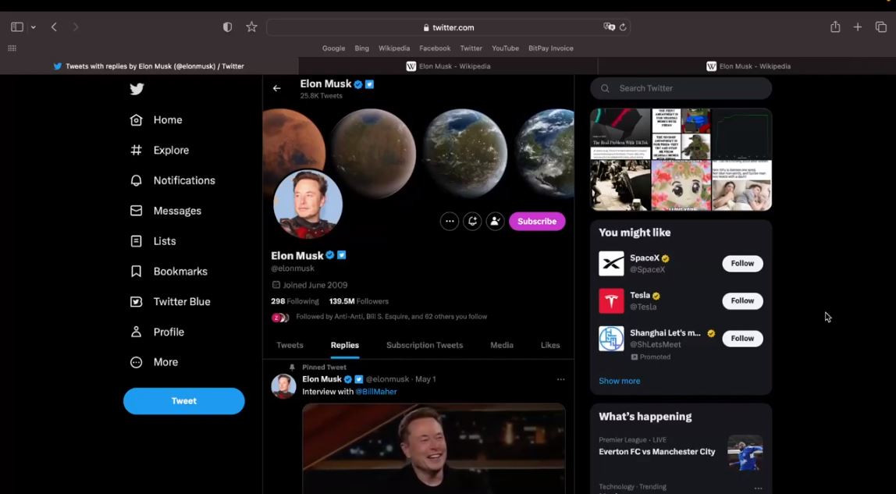Open the Google favorites link

334,48
